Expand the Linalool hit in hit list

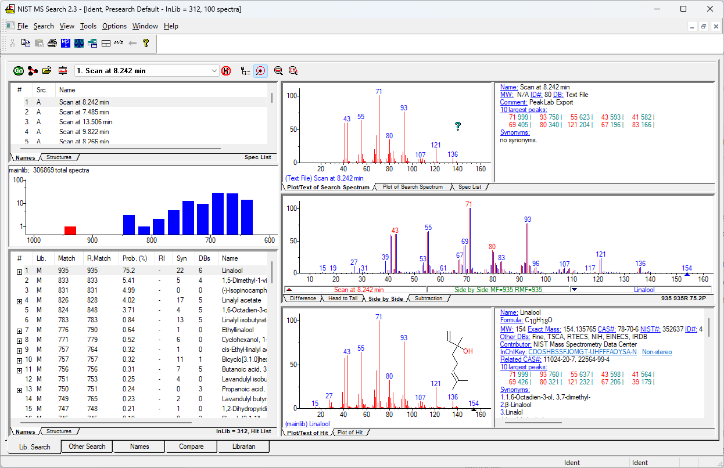[x=19, y=271]
